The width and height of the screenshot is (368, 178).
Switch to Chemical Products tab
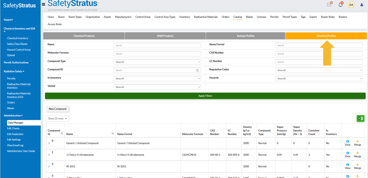[84, 36]
